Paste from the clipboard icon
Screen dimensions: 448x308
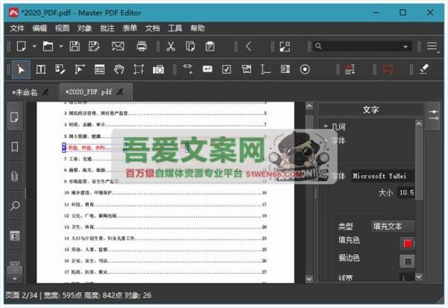click(x=210, y=46)
